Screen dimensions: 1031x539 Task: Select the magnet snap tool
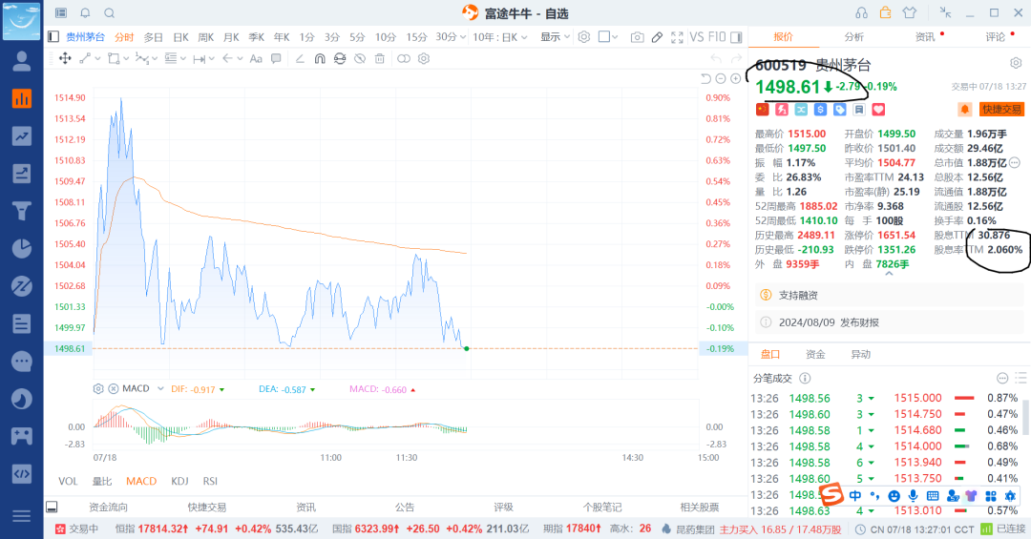click(320, 58)
